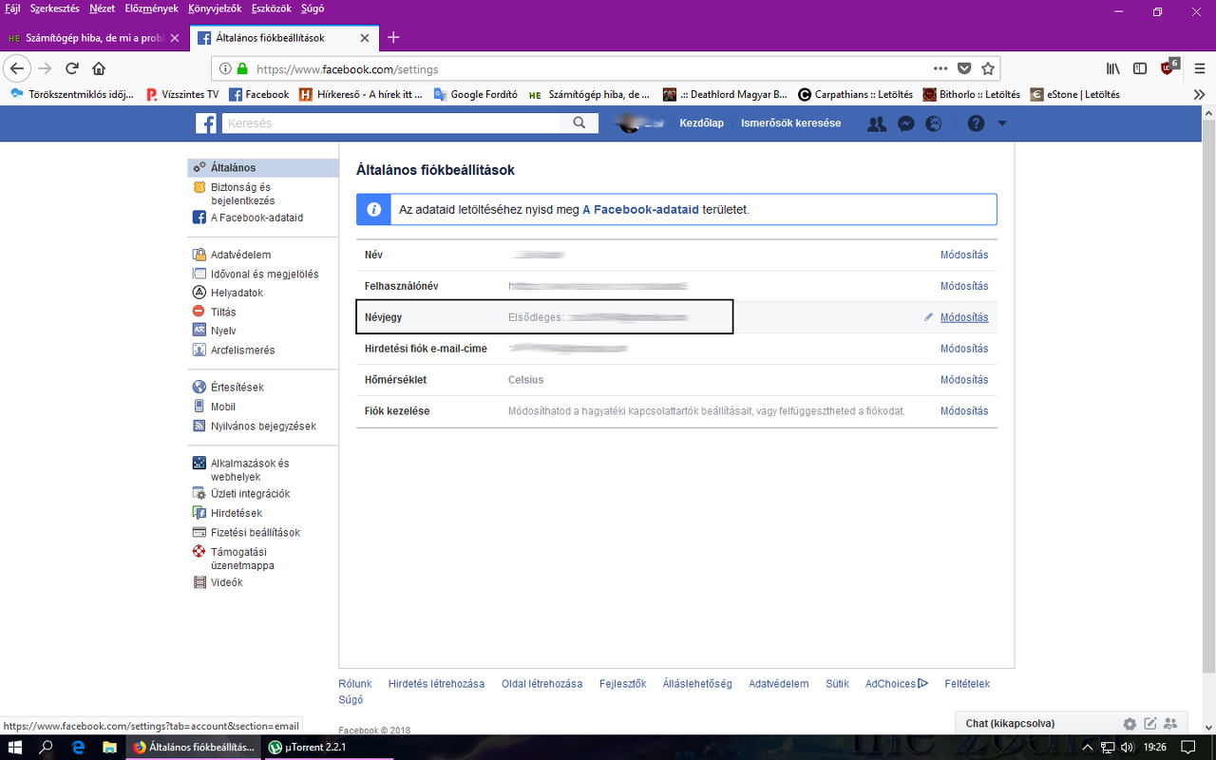Open Microsoft Edge from the taskbar
Image resolution: width=1216 pixels, height=760 pixels.
pos(79,747)
